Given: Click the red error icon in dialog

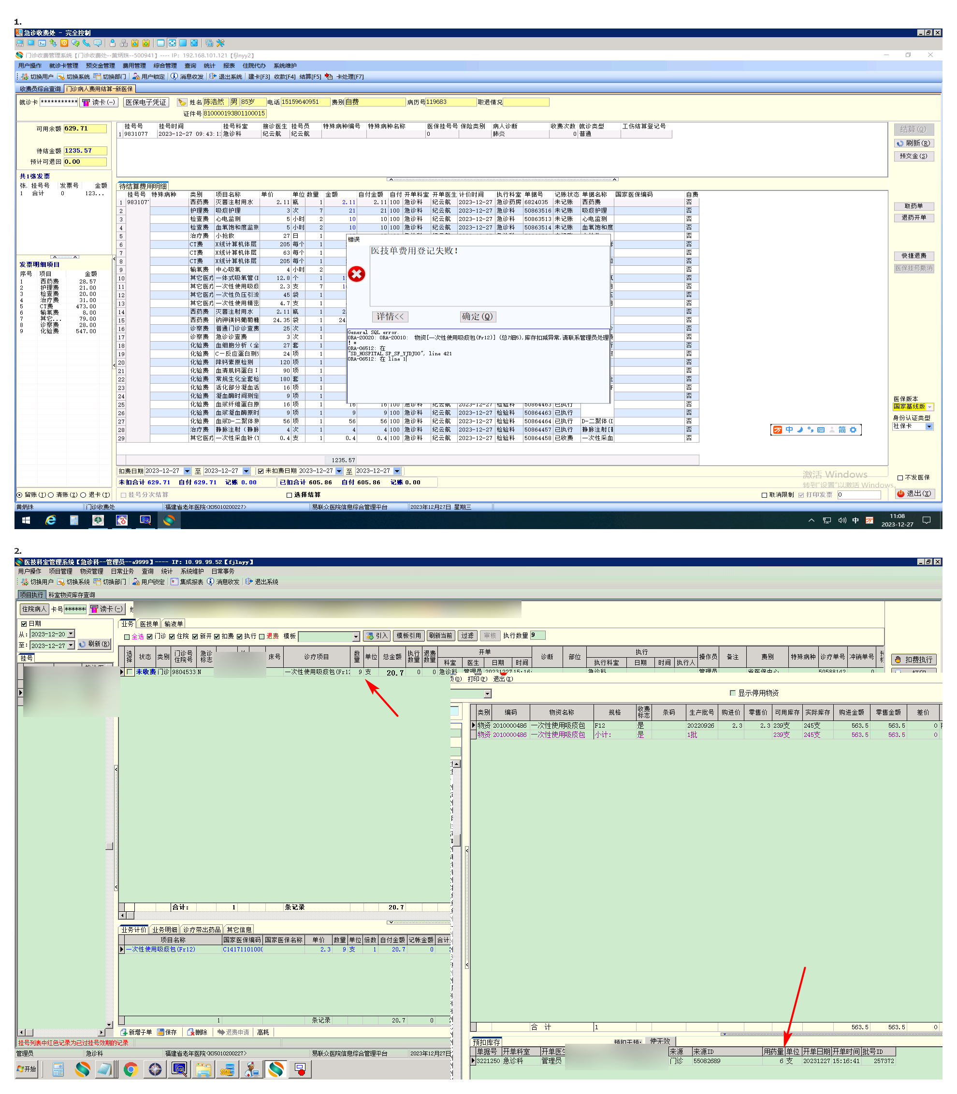Looking at the screenshot, I should 356,274.
